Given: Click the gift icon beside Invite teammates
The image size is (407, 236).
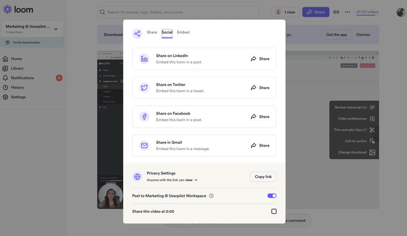Looking at the screenshot, I should [8, 43].
